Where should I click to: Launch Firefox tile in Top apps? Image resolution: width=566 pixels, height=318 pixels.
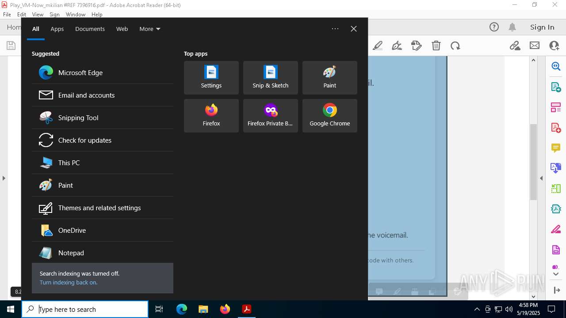pyautogui.click(x=211, y=116)
